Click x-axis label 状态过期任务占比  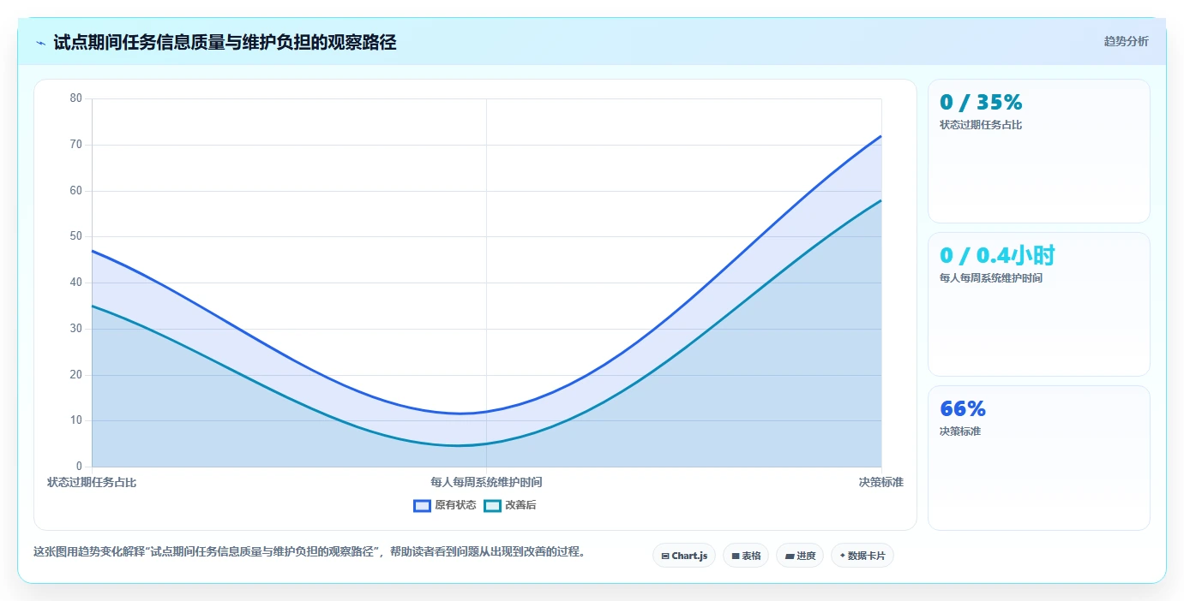point(92,482)
